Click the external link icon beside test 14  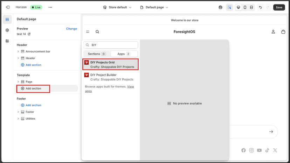(29, 34)
